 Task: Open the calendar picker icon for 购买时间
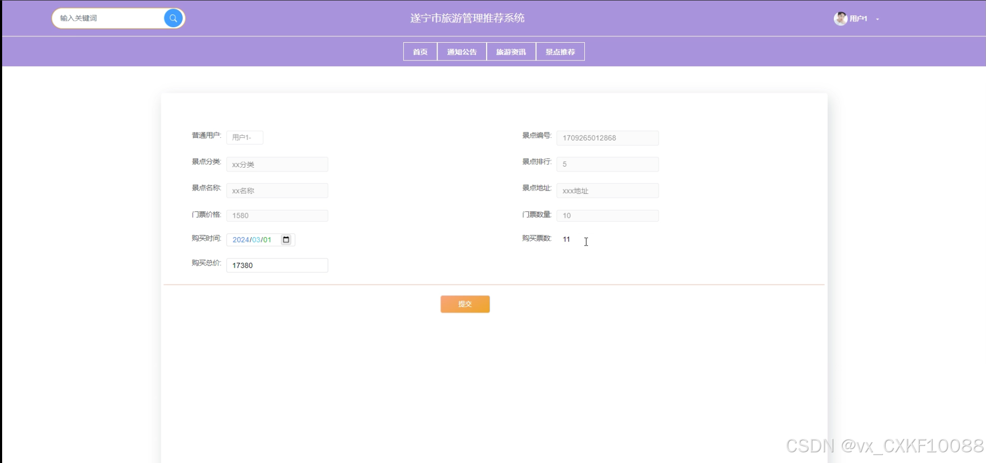(x=286, y=240)
